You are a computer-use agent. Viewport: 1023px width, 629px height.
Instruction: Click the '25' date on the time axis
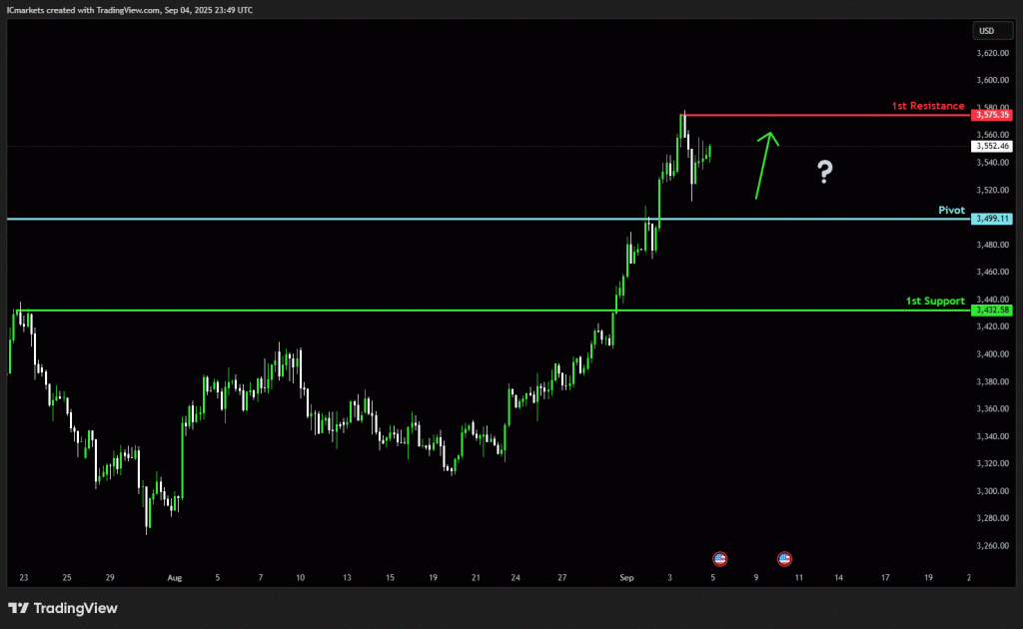(x=67, y=577)
